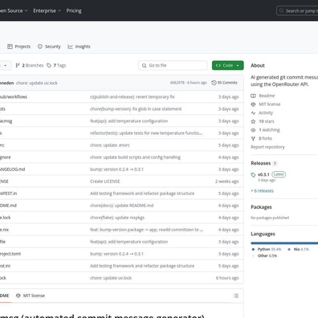Open commit feat: bump-version package -> app

click(x=146, y=230)
